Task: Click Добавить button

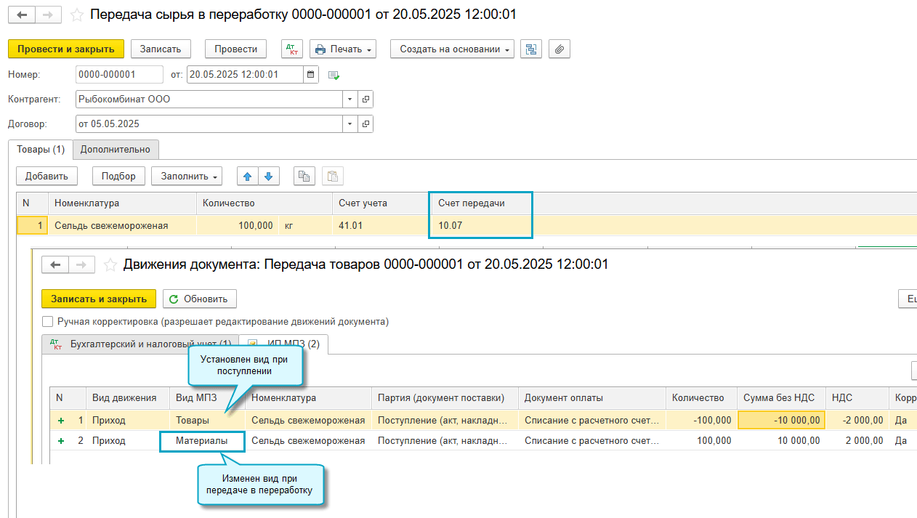Action: tap(47, 176)
